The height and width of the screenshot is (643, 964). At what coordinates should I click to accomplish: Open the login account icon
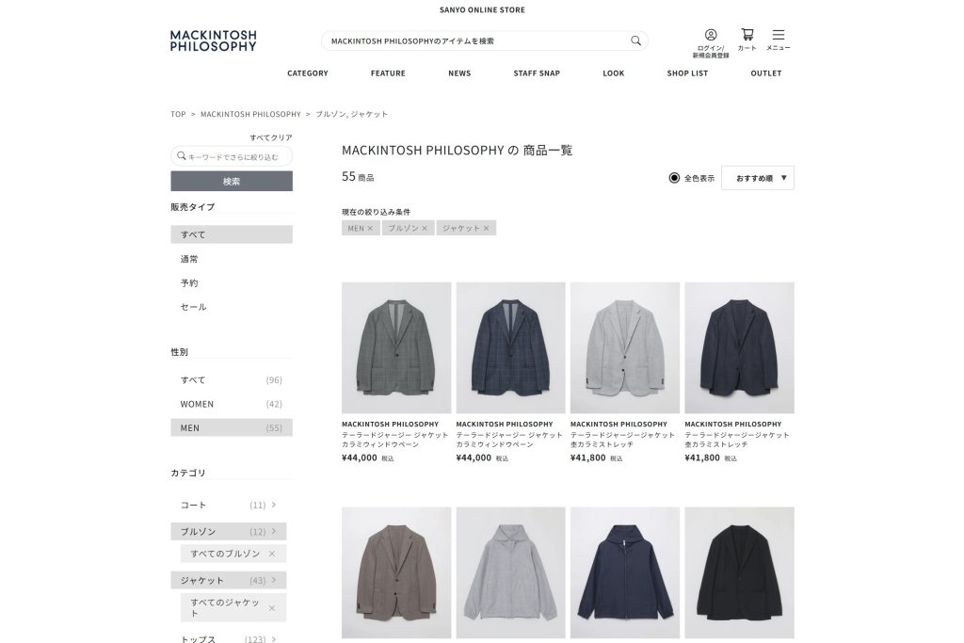click(711, 35)
